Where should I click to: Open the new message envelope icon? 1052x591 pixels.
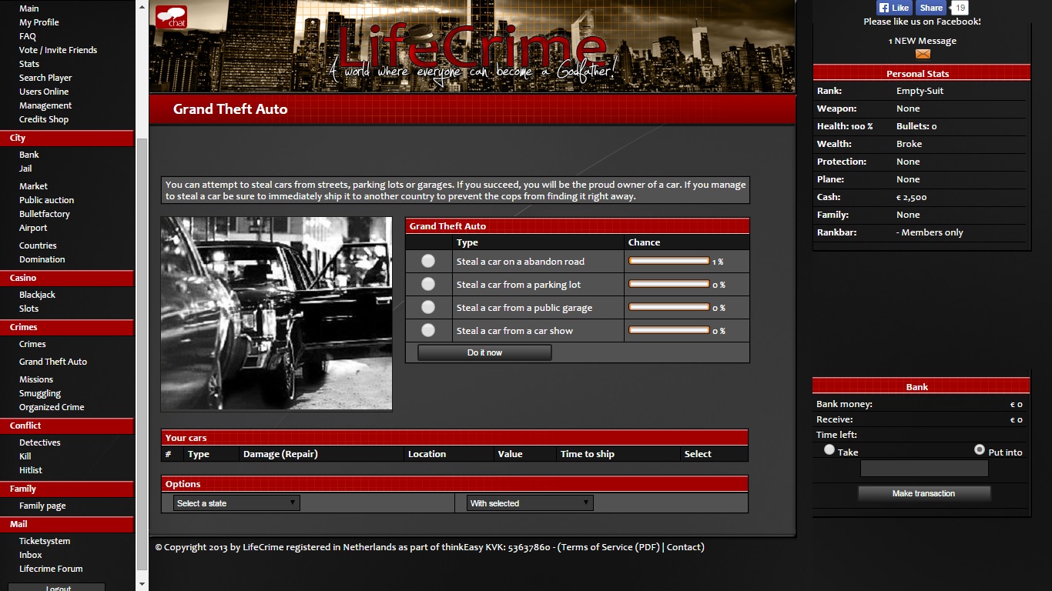923,54
